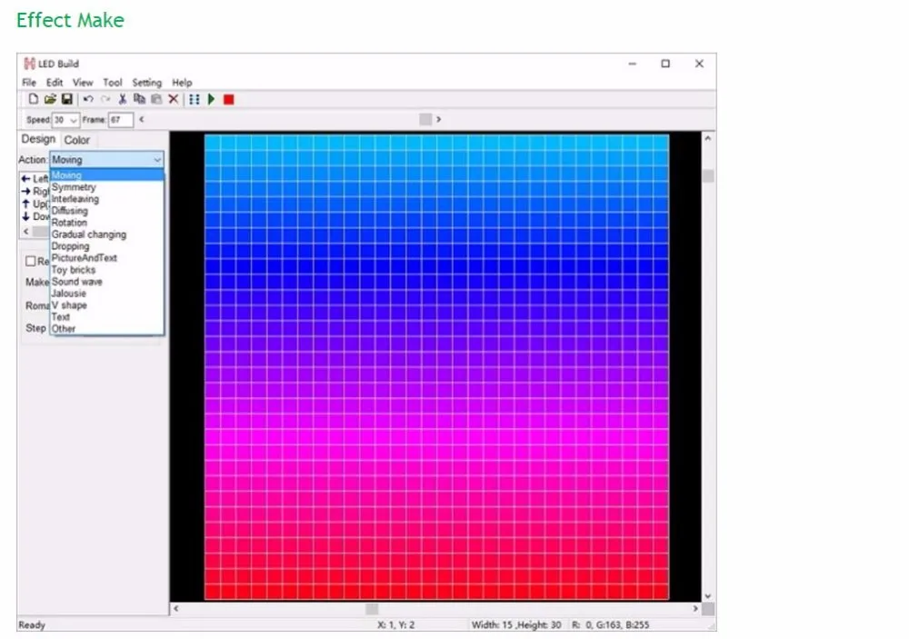
Task: Select the Left arrow direction item
Action: coord(35,178)
